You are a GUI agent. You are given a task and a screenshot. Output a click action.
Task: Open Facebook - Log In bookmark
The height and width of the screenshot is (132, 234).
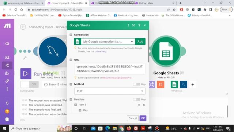point(127,15)
